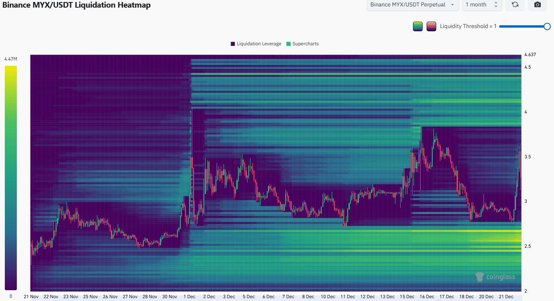Open the 1 month time range selector
Viewport: 554px width, 301px height.
pyautogui.click(x=482, y=5)
